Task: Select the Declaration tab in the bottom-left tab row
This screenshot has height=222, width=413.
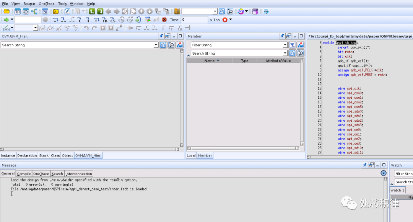Action: (27, 155)
